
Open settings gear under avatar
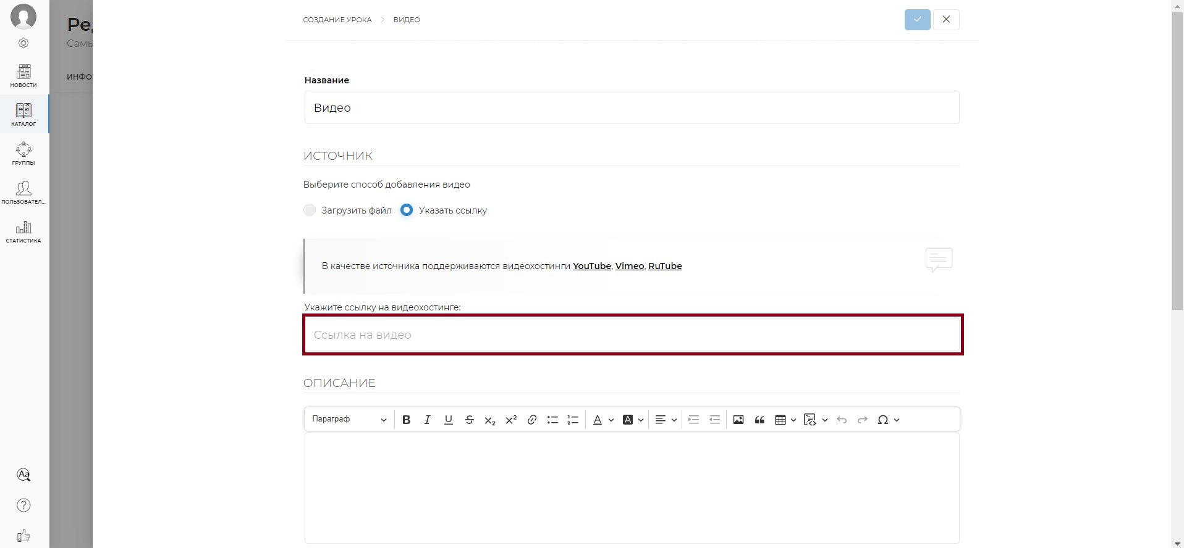pyautogui.click(x=23, y=43)
